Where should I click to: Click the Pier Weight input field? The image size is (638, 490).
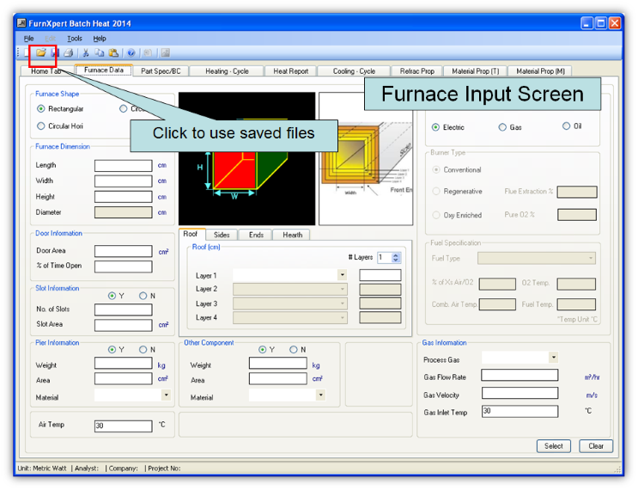pos(124,364)
